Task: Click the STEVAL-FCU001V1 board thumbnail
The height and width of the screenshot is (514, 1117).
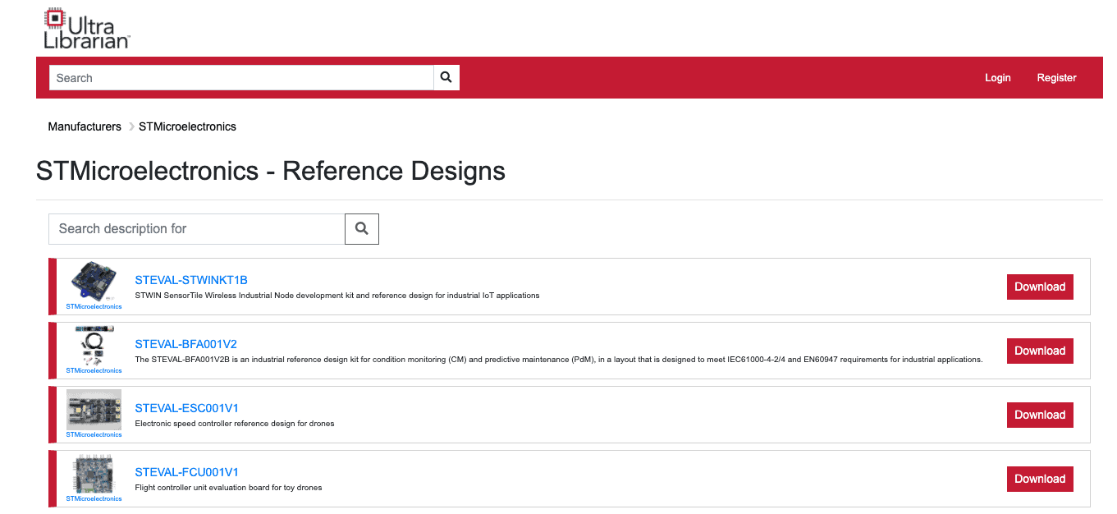Action: tap(94, 473)
